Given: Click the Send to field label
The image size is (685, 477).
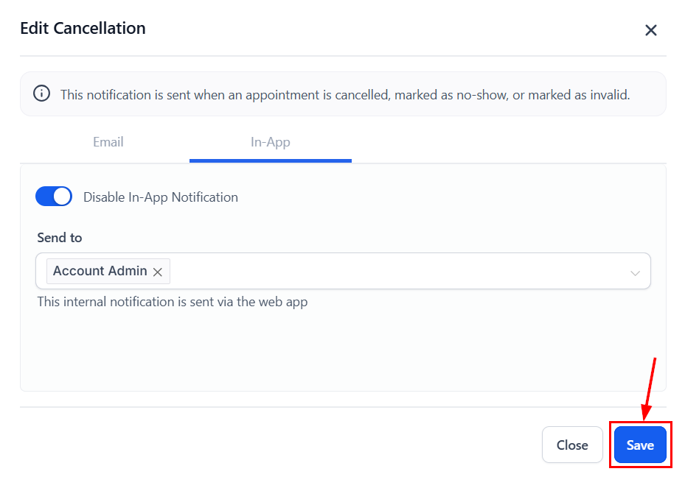Looking at the screenshot, I should click(60, 238).
